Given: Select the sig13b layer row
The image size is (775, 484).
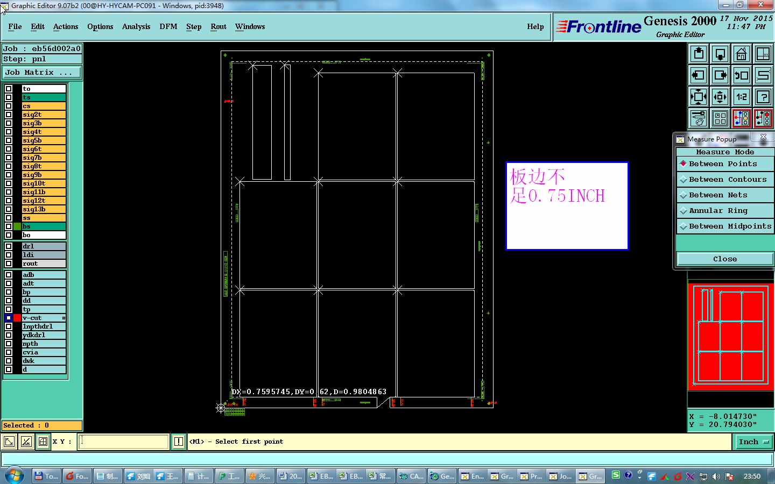Looking at the screenshot, I should point(44,209).
